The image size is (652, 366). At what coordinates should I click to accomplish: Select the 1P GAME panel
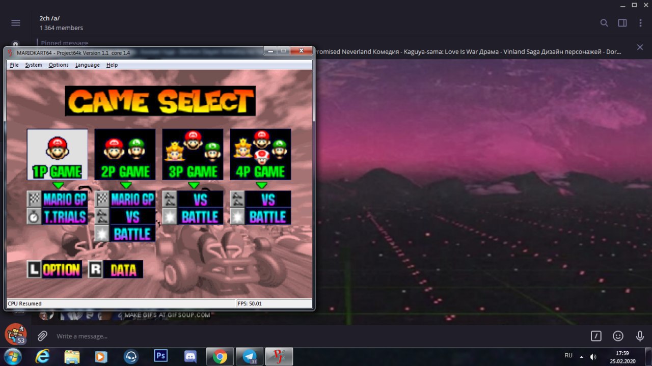[x=57, y=154]
